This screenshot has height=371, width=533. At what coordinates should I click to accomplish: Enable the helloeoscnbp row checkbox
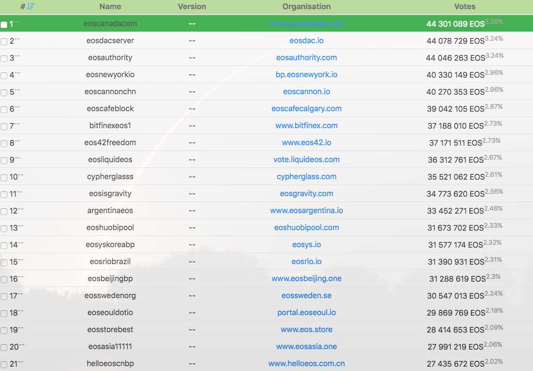4,365
